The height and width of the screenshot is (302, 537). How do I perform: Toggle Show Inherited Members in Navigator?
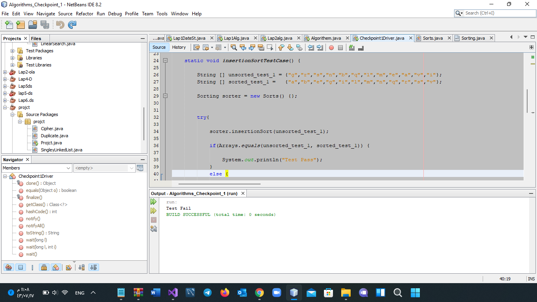(x=8, y=267)
